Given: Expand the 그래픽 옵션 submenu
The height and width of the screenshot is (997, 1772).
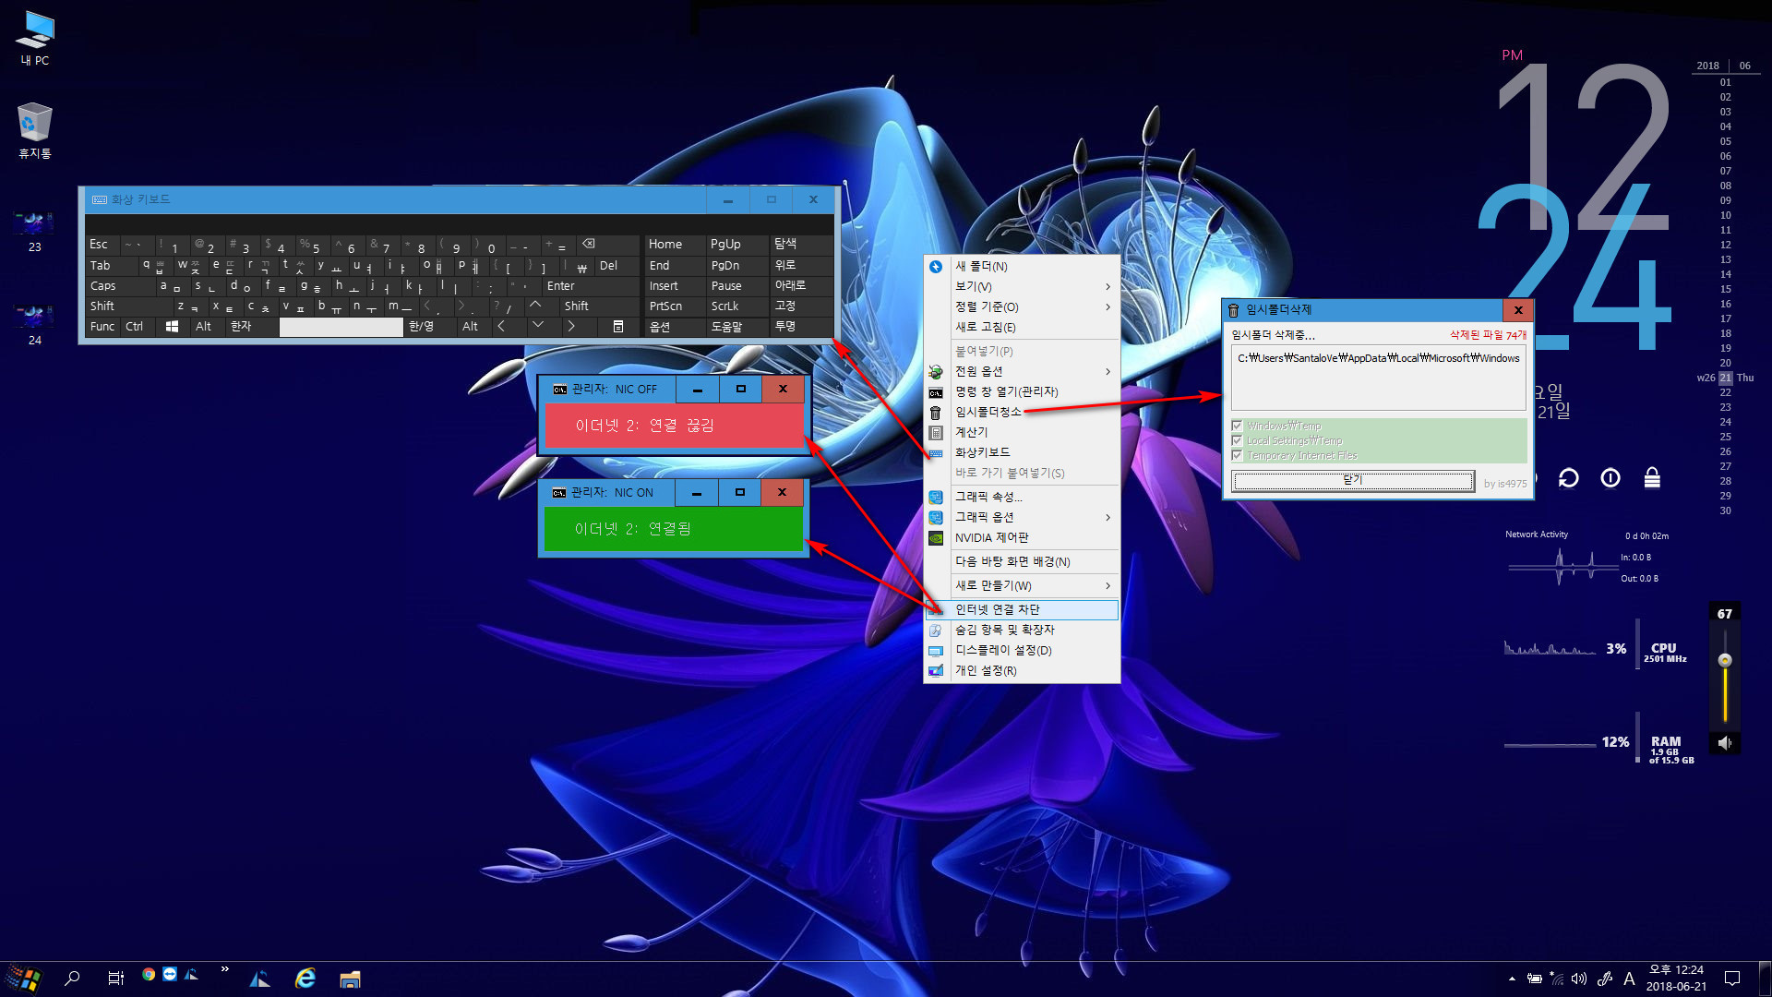Looking at the screenshot, I should coord(1022,518).
